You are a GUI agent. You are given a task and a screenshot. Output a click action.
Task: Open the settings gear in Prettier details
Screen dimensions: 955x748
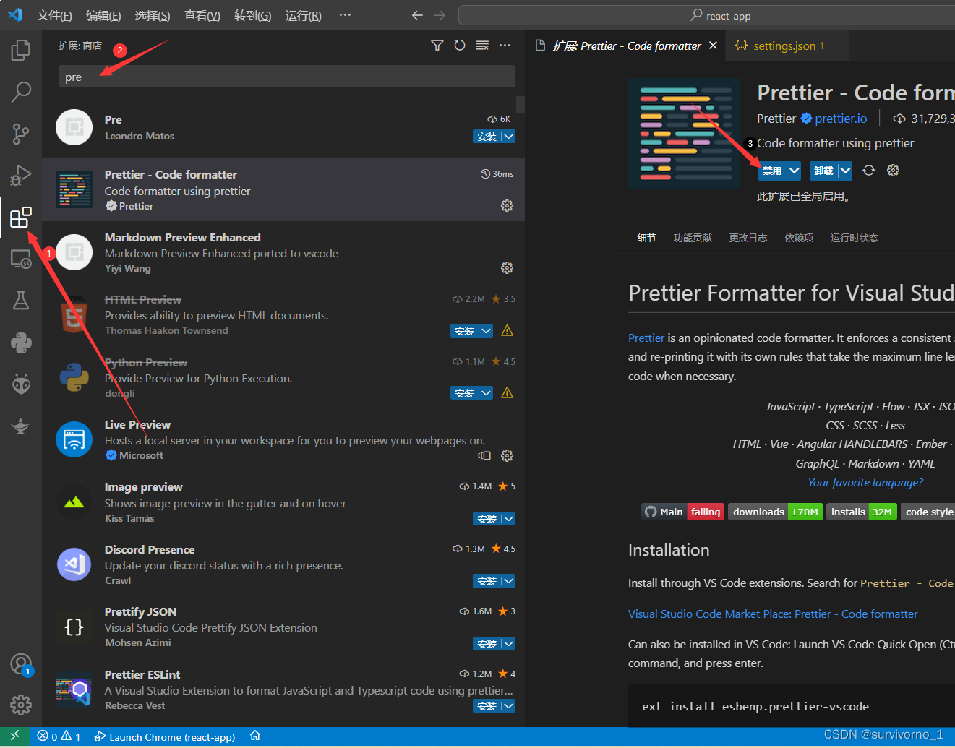pos(893,171)
